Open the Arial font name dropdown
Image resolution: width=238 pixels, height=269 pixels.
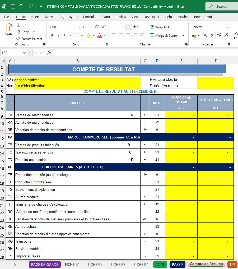[79, 27]
